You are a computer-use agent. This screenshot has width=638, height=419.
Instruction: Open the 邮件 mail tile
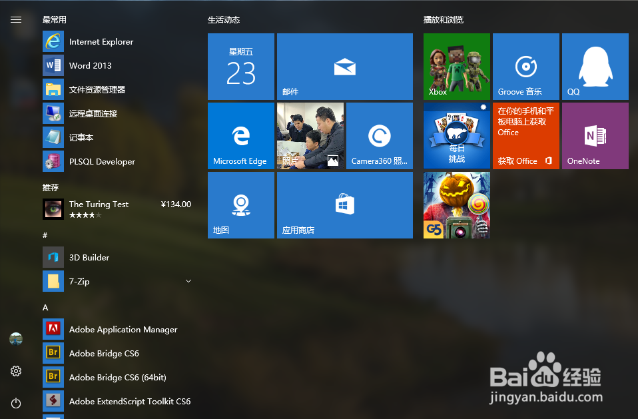(344, 67)
